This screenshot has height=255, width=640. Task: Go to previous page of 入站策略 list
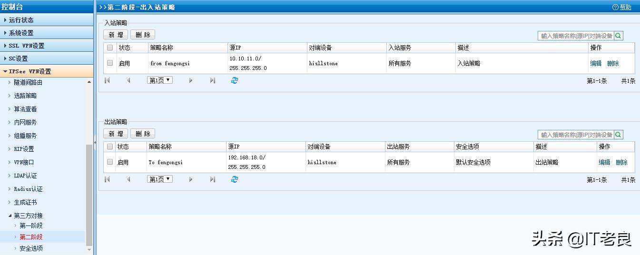[128, 80]
